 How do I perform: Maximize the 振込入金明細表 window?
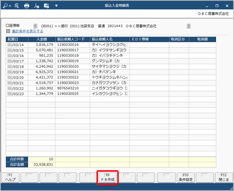click(217, 6)
